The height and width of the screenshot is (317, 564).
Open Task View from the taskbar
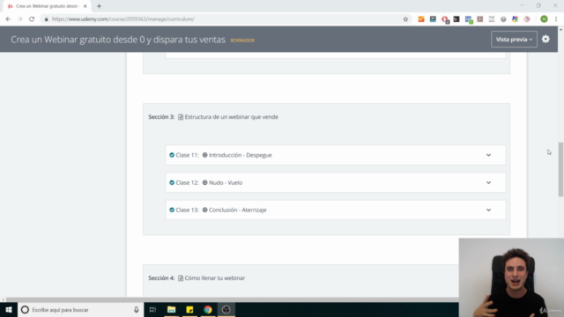[152, 309]
